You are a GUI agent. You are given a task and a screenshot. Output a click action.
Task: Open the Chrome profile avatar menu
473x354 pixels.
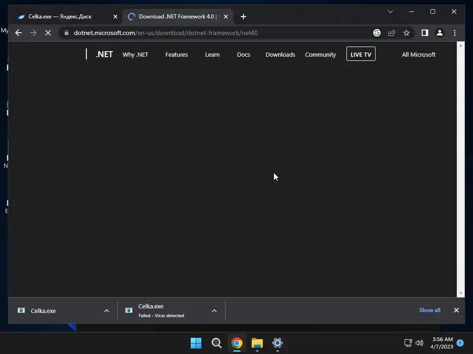(440, 33)
